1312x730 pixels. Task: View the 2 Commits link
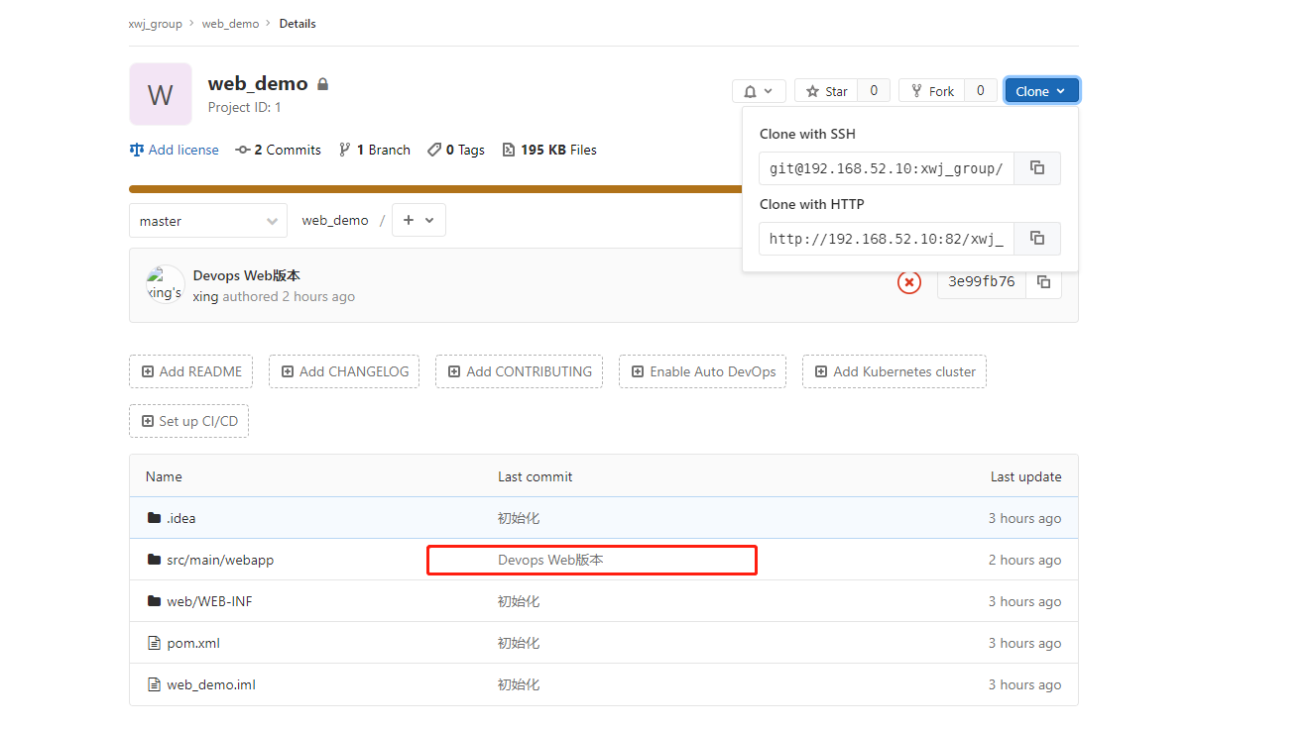278,150
